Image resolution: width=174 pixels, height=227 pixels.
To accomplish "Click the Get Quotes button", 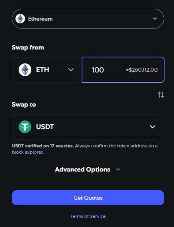I will coord(88,198).
